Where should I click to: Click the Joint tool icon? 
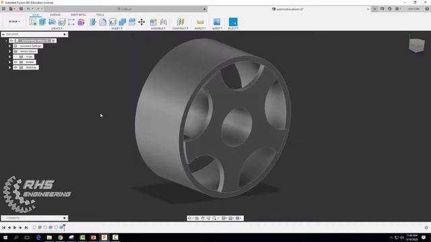tap(164, 22)
